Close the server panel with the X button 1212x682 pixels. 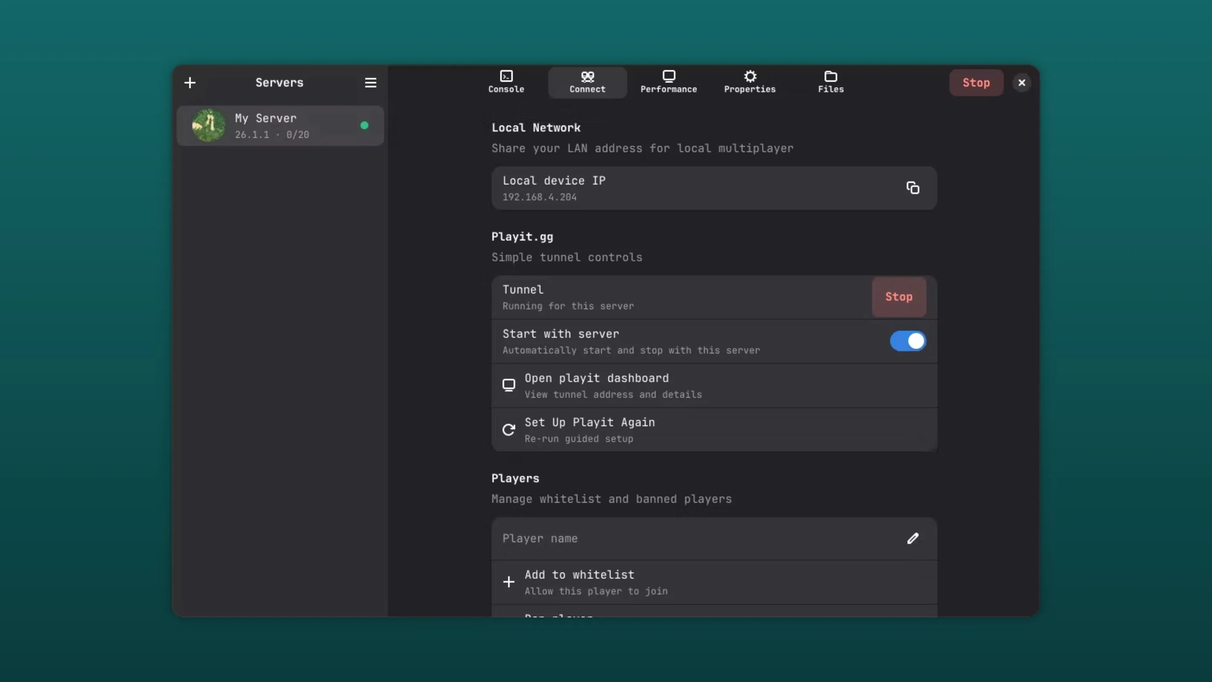click(1021, 83)
